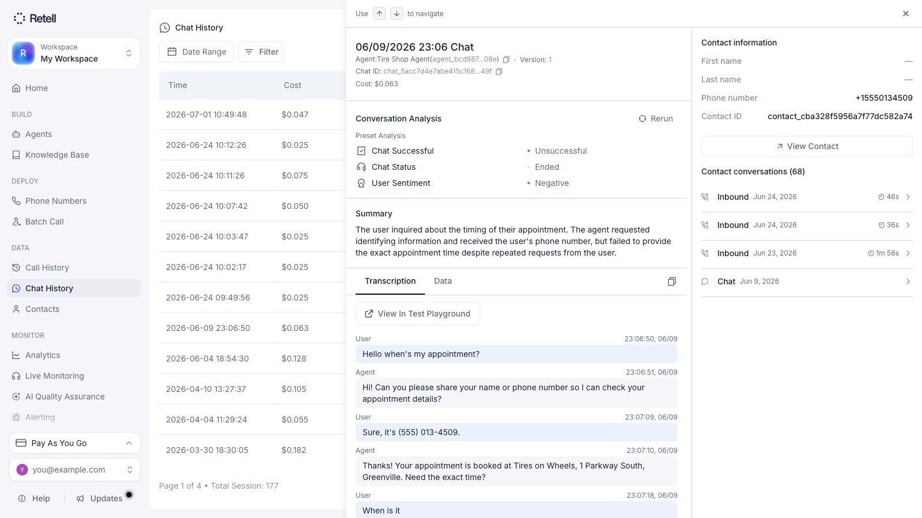The image size is (922, 518).
Task: Click the Retell logo
Action: pyautogui.click(x=35, y=18)
